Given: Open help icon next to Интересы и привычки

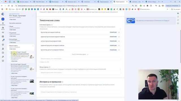Looking at the screenshot, I should click(x=63, y=82).
